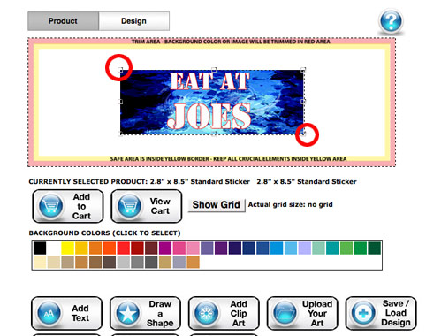Switch to the Design tab
Viewport: 426px width, 336px height.
coord(133,21)
